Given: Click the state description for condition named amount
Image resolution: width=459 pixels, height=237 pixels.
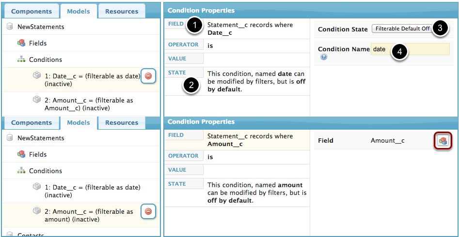Looking at the screenshot, I should coord(256,193).
